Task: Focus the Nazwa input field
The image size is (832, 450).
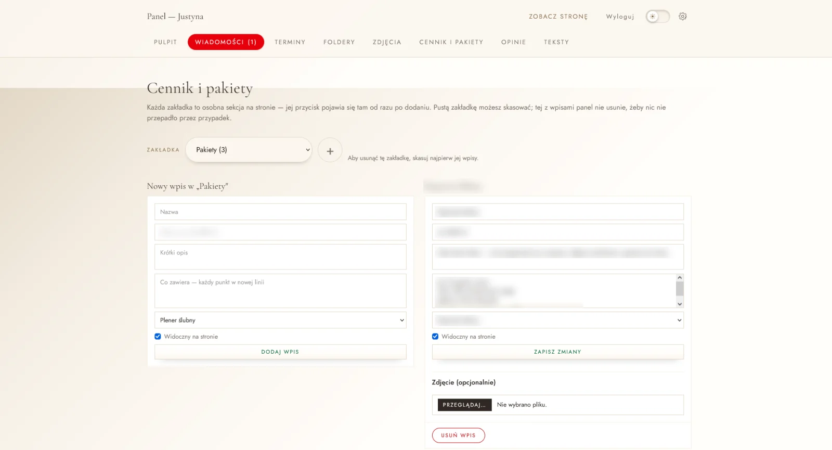Action: (280, 212)
